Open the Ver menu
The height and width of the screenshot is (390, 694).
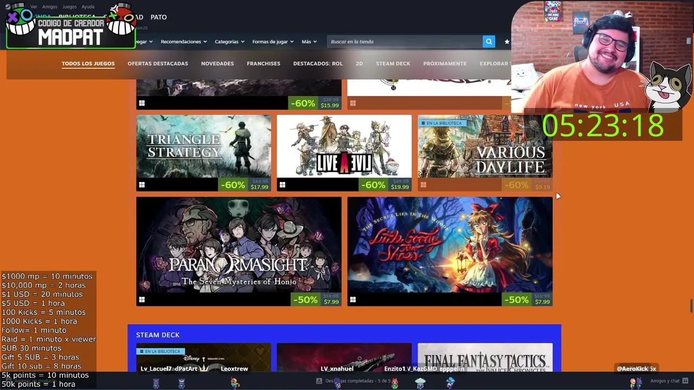pyautogui.click(x=34, y=6)
